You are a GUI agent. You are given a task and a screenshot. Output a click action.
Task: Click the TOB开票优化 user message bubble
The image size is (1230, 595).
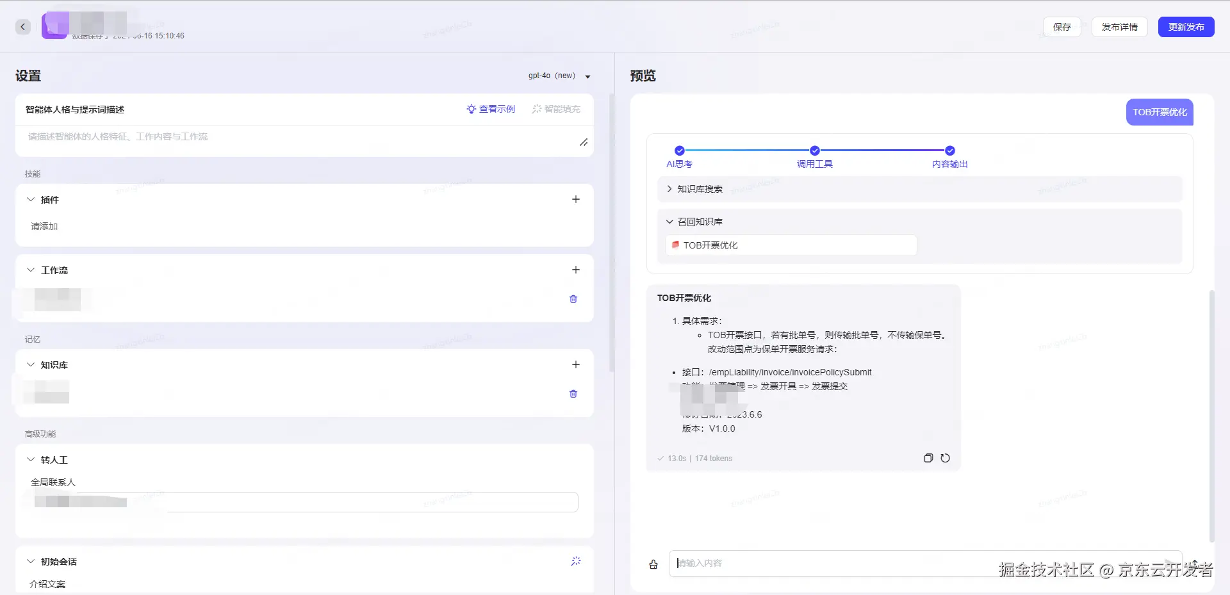[1160, 112]
